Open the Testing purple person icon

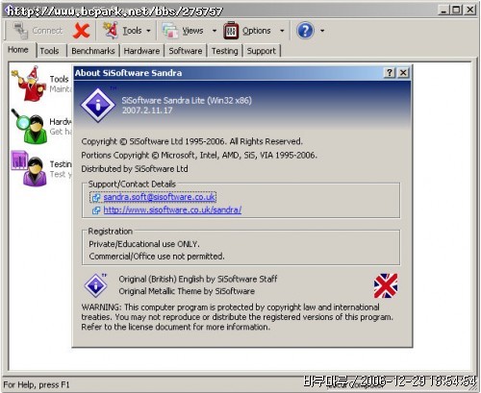tap(29, 168)
